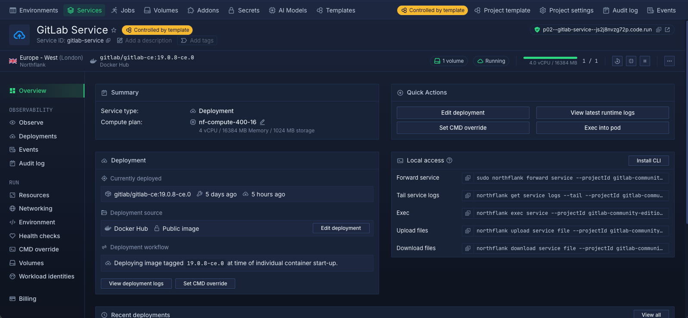Copy the Exec command
The height and width of the screenshot is (318, 688).
(x=468, y=213)
